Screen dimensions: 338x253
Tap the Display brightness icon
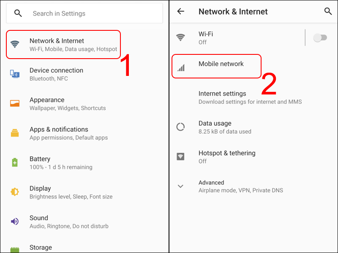(15, 192)
